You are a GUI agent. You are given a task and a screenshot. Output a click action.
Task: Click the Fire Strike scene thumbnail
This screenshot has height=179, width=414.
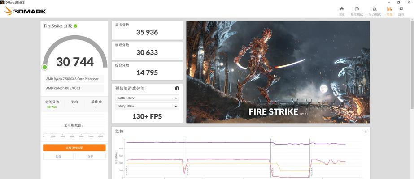point(278,72)
